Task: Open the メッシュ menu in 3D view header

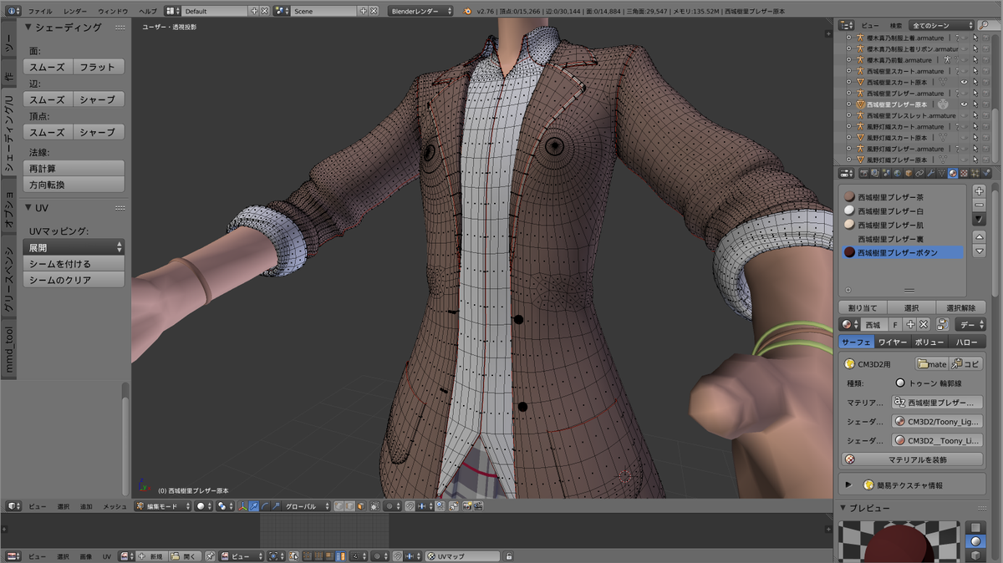Action: click(114, 506)
